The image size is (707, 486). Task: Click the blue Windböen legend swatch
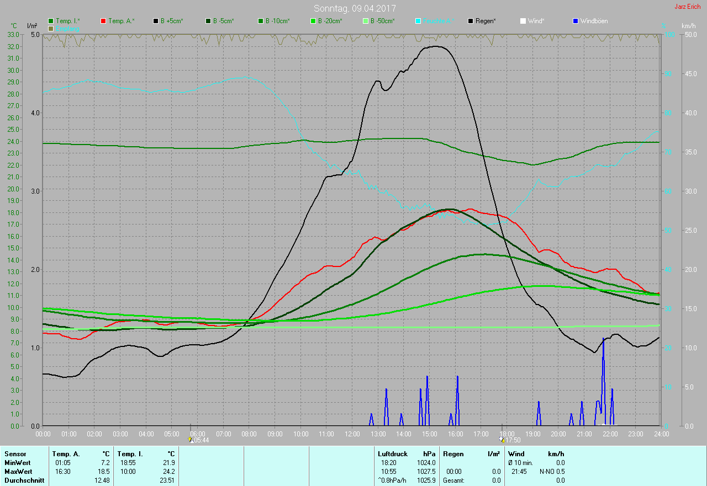point(576,21)
